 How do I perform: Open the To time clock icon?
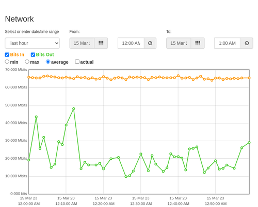(x=247, y=43)
